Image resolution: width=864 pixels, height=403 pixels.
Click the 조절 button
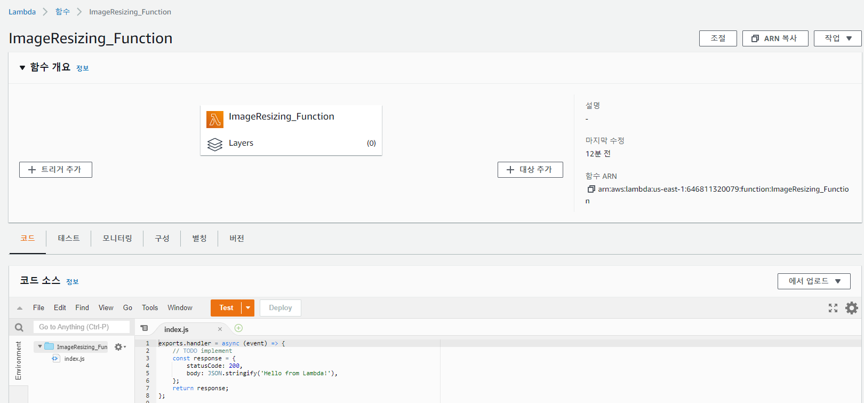click(x=718, y=38)
